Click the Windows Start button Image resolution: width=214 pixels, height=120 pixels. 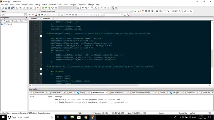click(x=3, y=117)
